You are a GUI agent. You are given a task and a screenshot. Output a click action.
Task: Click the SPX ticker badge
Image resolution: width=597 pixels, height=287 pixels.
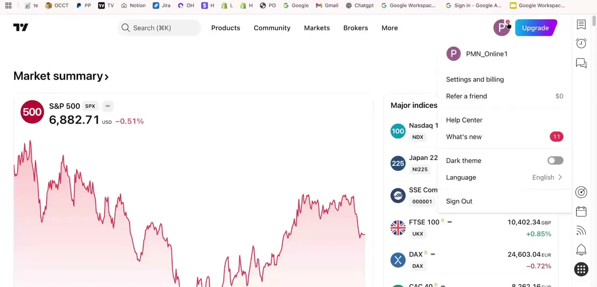click(90, 106)
